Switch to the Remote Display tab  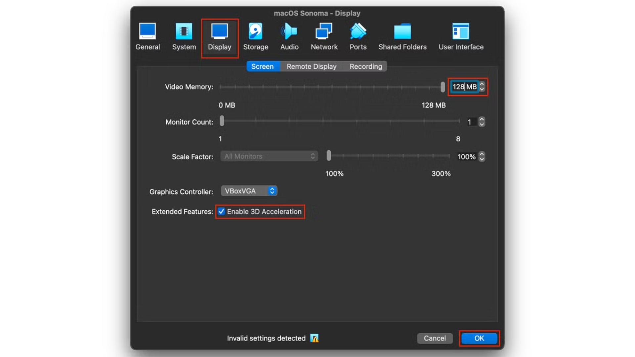(x=312, y=66)
